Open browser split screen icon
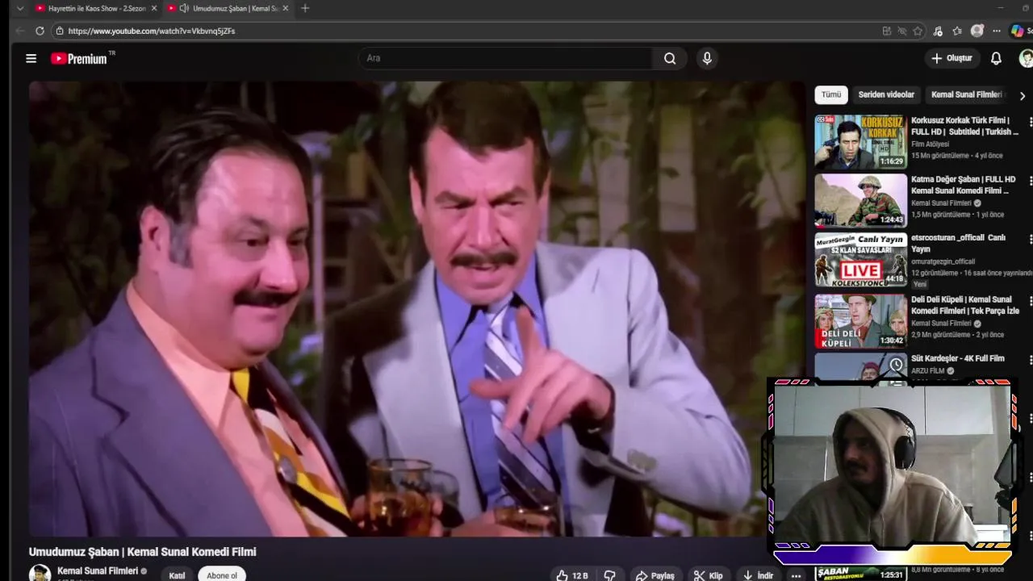Screen dimensions: 1033x581 click(x=887, y=31)
